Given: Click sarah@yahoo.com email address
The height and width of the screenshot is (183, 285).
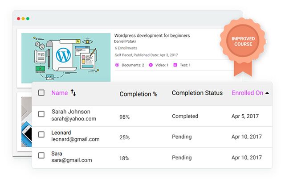Looking at the screenshot, I should [74, 119].
